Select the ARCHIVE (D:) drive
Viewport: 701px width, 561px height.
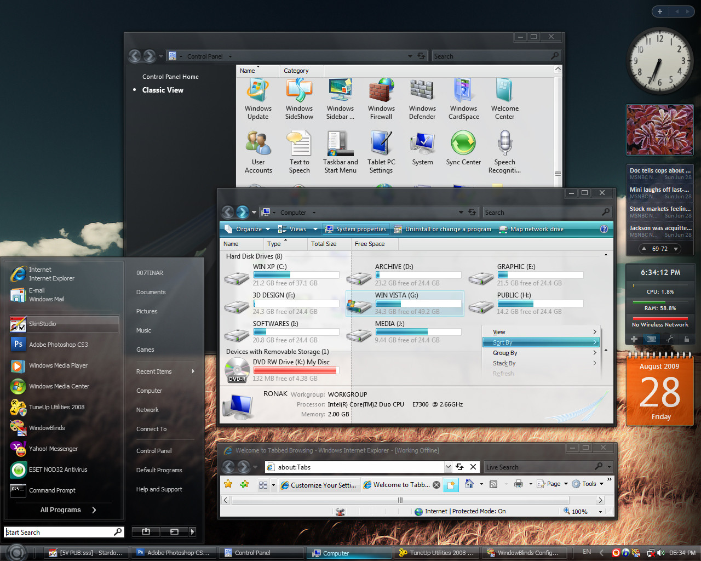click(x=404, y=275)
